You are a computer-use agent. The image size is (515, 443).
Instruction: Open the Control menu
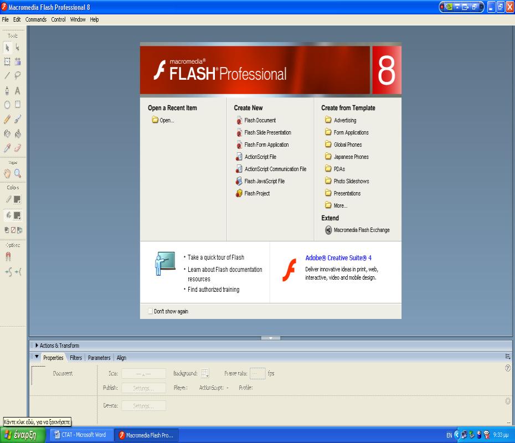pyautogui.click(x=58, y=19)
